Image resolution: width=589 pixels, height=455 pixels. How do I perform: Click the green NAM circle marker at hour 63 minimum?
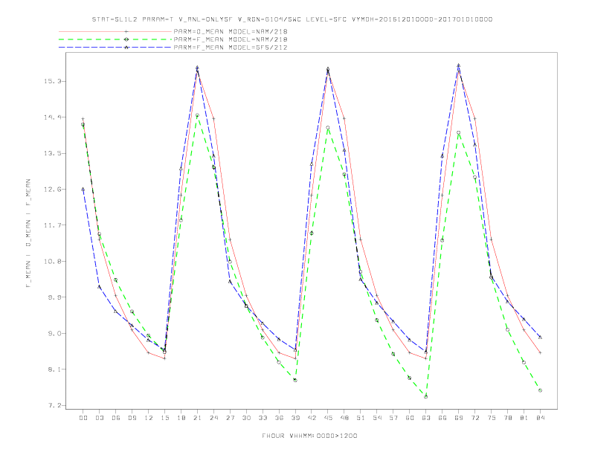[425, 396]
